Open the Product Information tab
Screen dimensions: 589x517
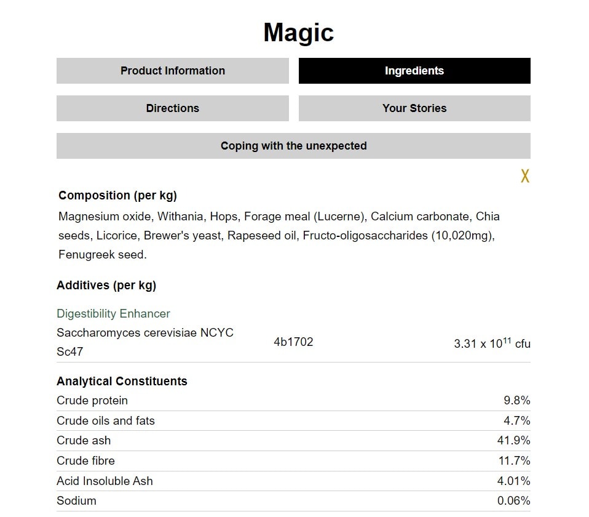(x=172, y=71)
